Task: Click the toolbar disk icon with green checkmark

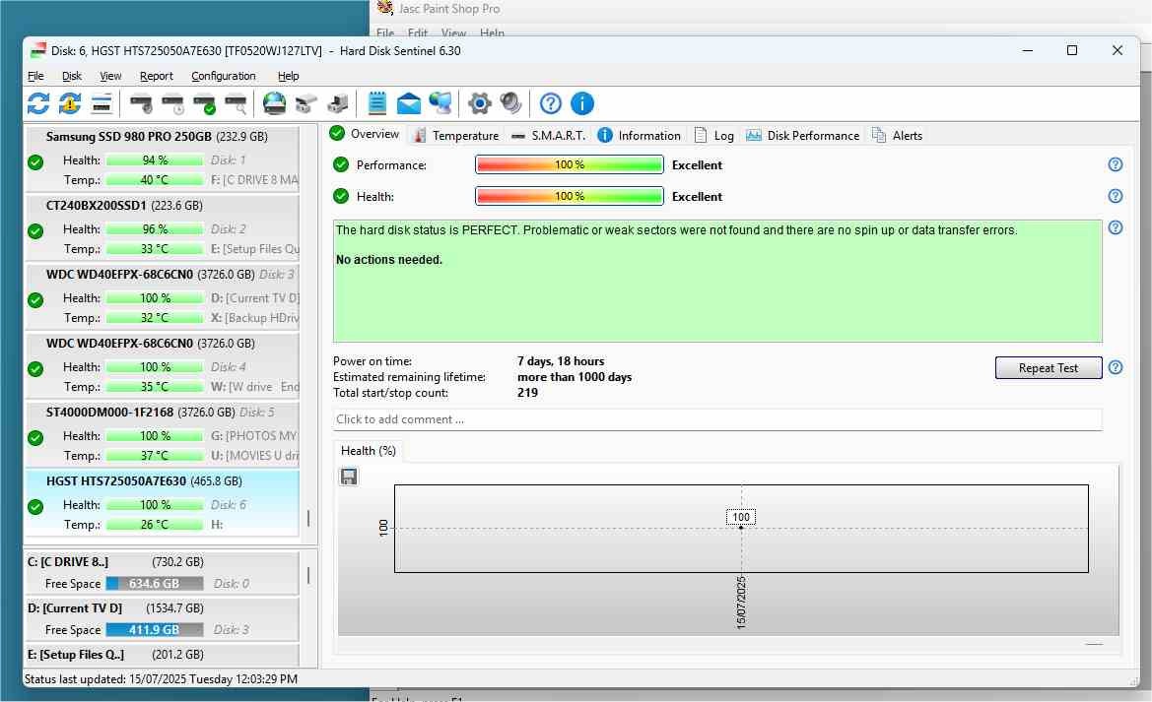Action: [x=204, y=103]
